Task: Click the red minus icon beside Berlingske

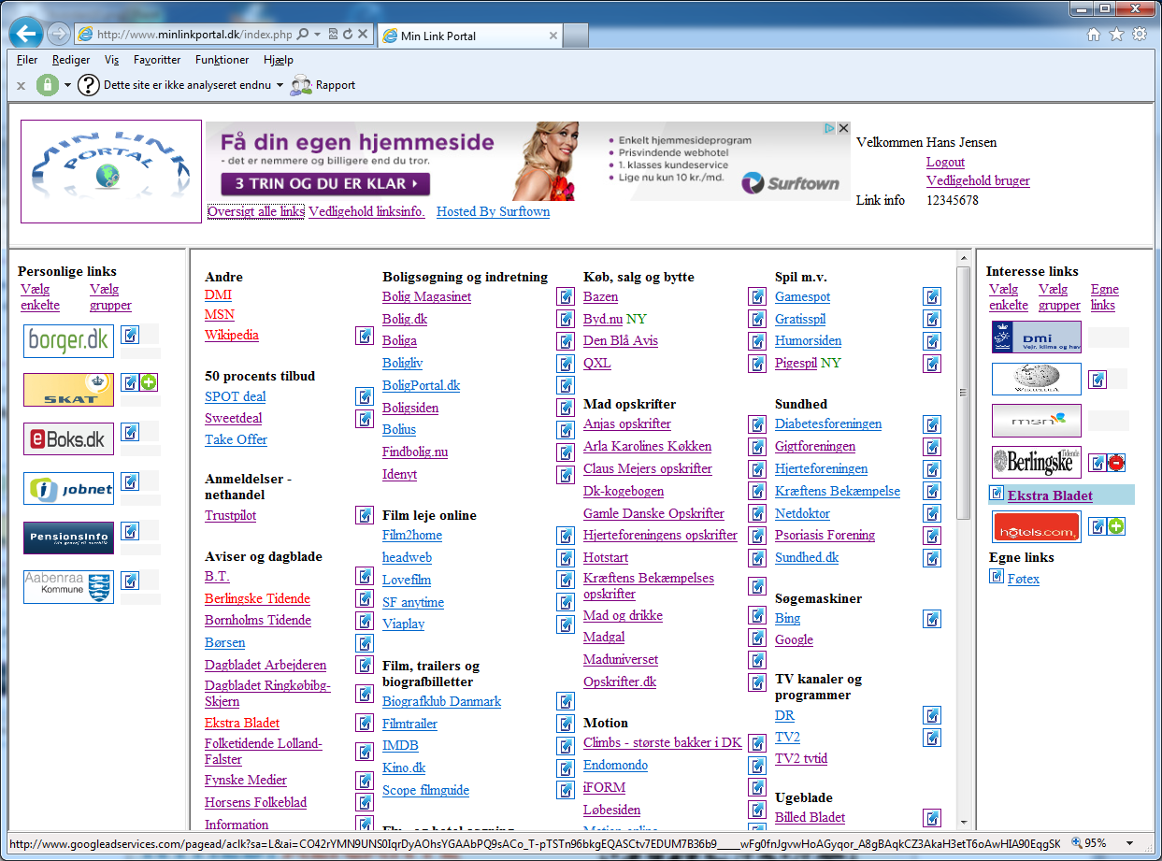Action: pyautogui.click(x=1116, y=463)
